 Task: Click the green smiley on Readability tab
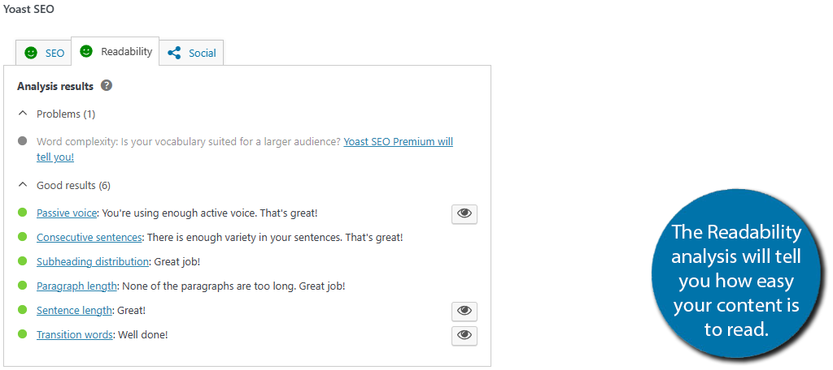tap(86, 51)
